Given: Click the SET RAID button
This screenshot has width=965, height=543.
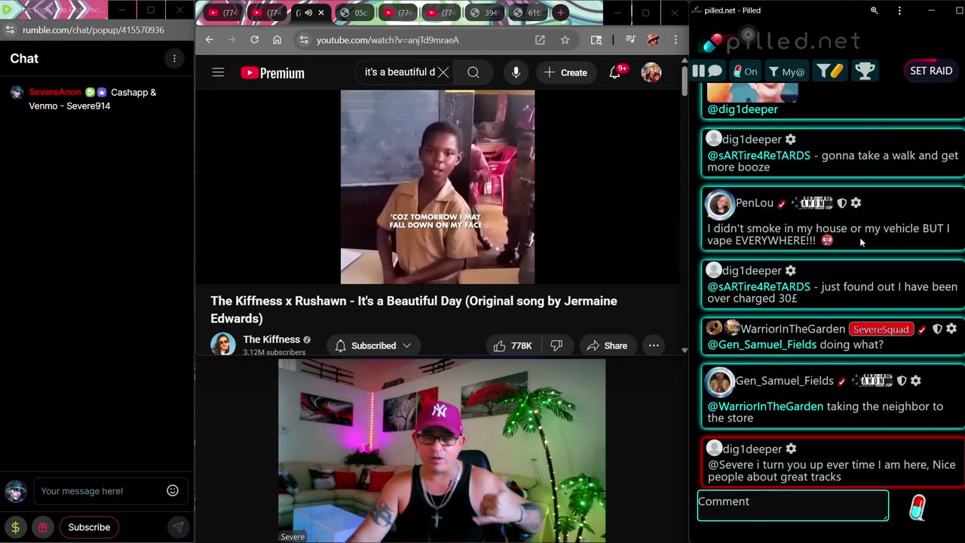Looking at the screenshot, I should [931, 70].
